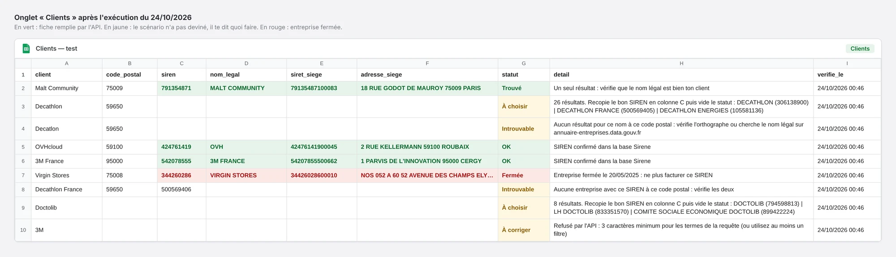896x257 pixels.
Task: Select the 'Decathlon' client cell in row 3
Action: (67, 106)
